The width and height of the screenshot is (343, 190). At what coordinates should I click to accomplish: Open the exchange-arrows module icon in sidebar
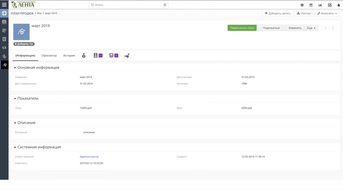click(x=4, y=47)
